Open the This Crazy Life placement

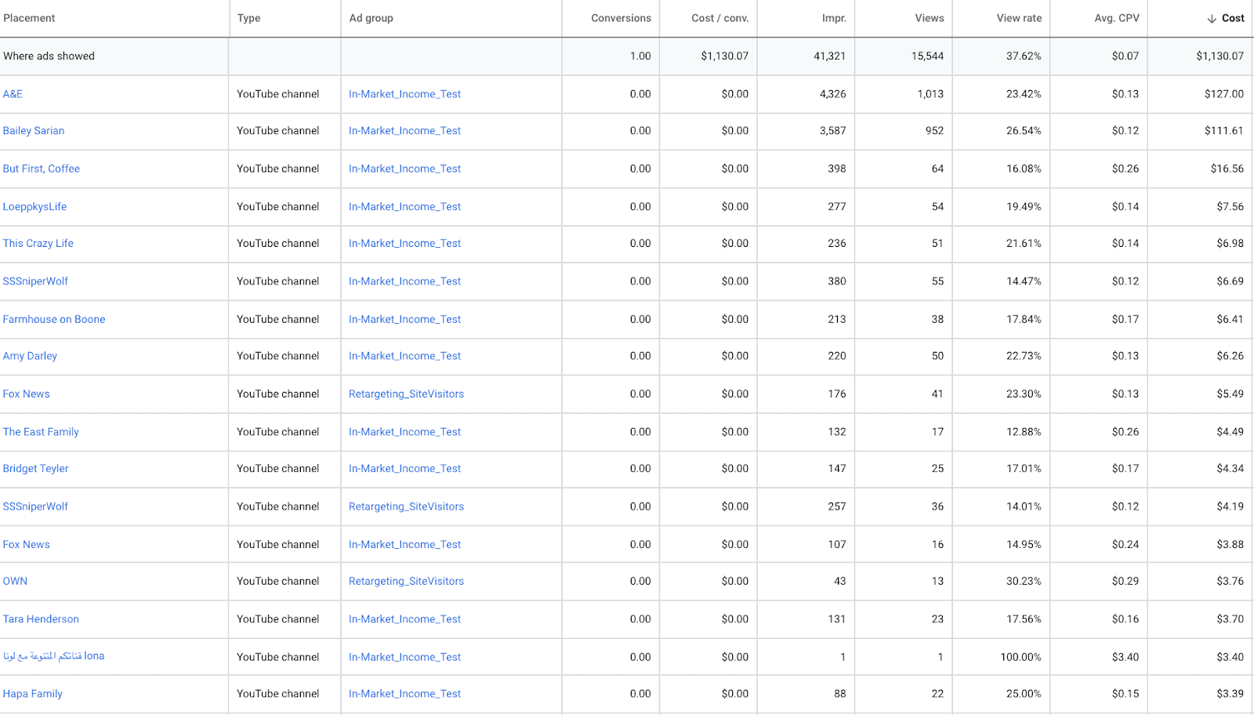pyautogui.click(x=38, y=244)
